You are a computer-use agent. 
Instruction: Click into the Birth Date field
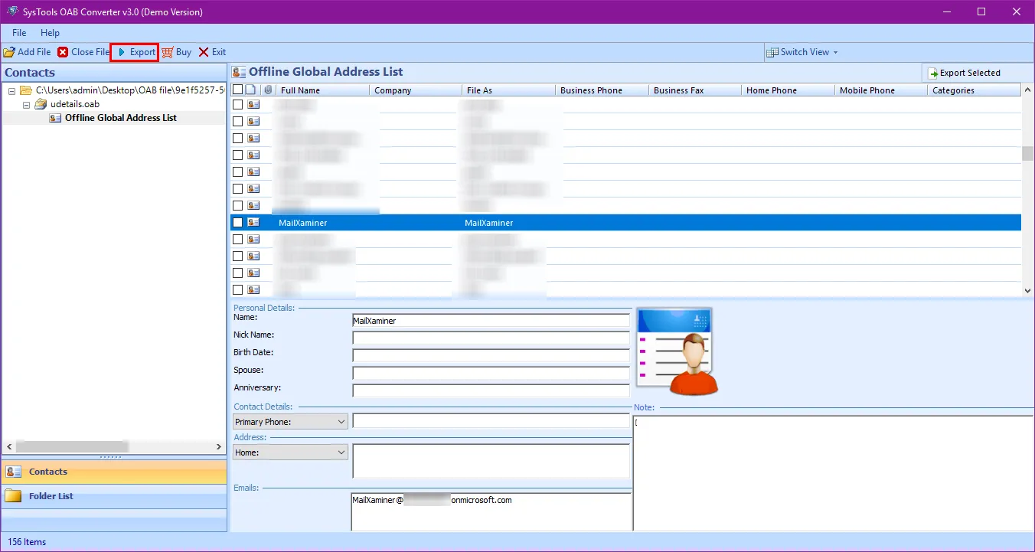[x=491, y=355]
